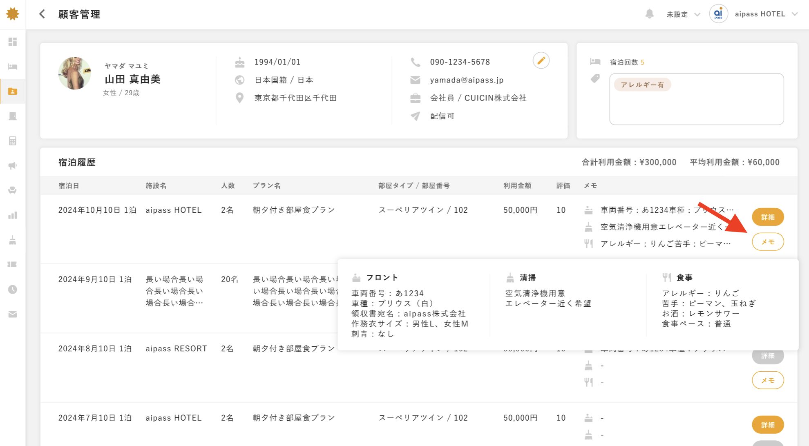Open the clock history sidebar icon
The height and width of the screenshot is (446, 809).
pos(13,290)
